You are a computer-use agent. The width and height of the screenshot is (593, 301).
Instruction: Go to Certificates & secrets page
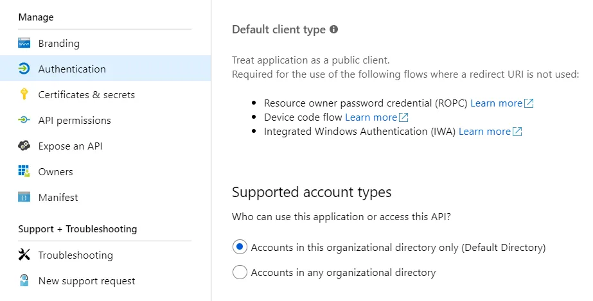coord(87,95)
